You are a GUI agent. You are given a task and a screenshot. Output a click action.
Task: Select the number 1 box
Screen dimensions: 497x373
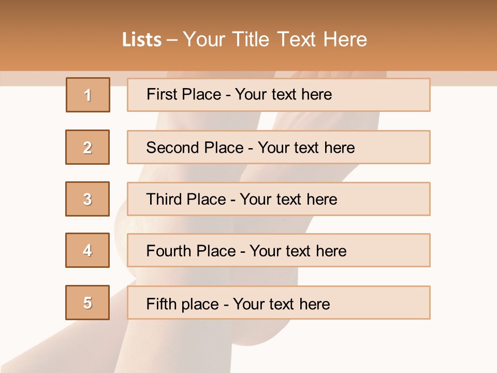[x=88, y=95]
